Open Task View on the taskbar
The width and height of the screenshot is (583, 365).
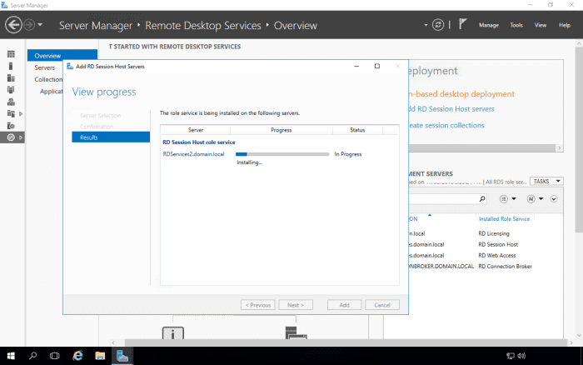click(x=54, y=356)
